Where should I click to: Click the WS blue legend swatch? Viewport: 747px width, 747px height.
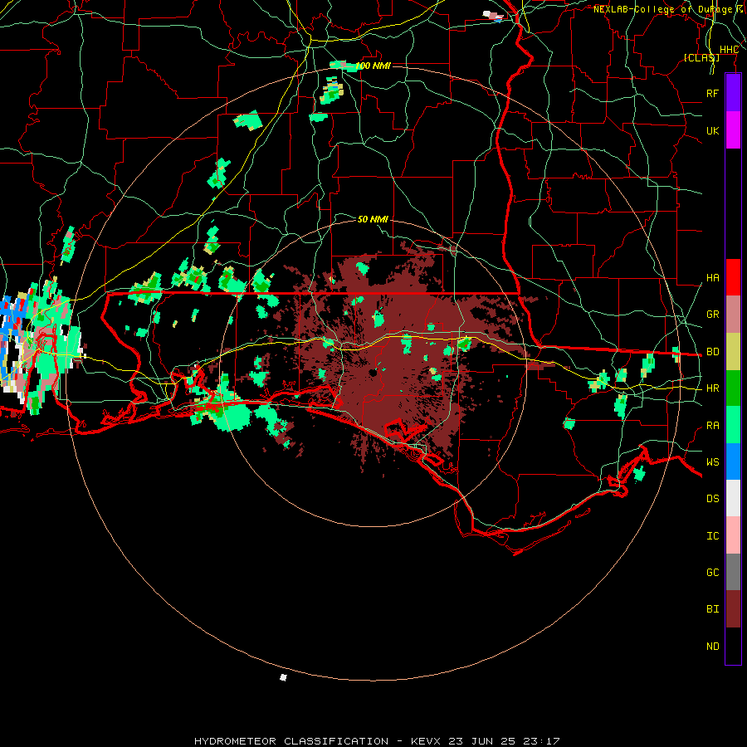[x=733, y=461]
